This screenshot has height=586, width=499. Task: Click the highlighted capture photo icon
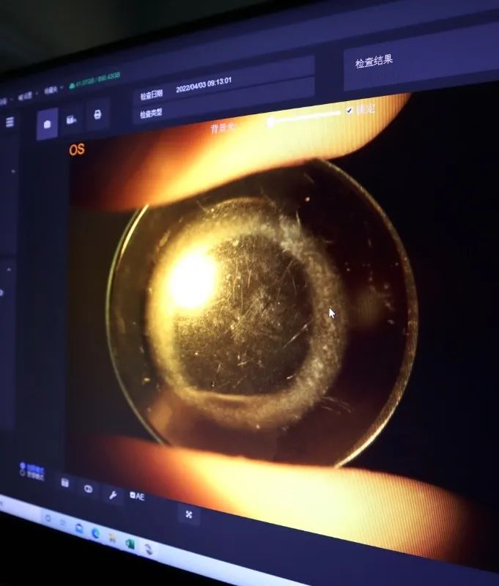tap(47, 124)
